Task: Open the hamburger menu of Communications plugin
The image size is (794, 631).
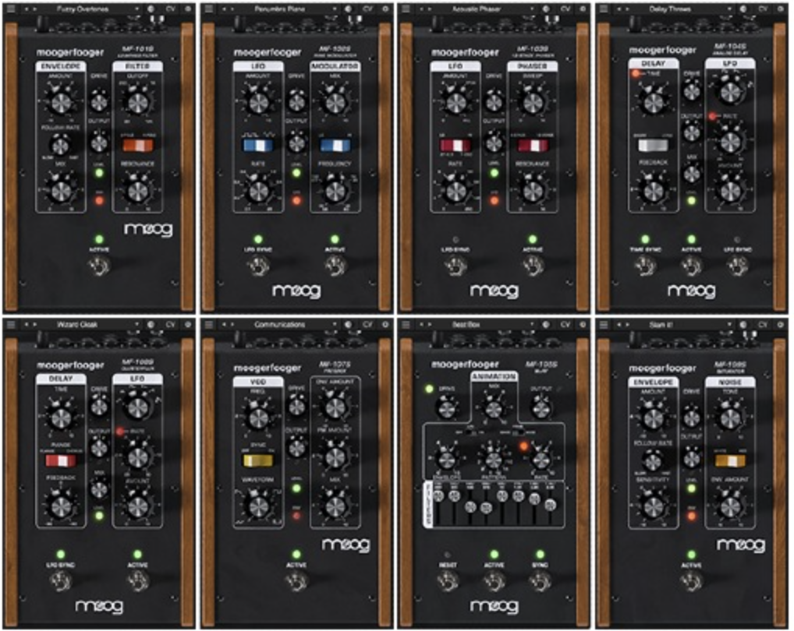Action: coord(208,324)
